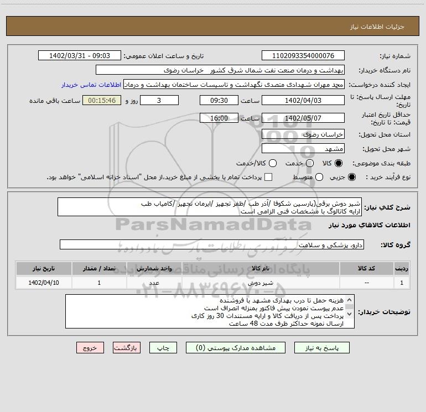Select the کالا/خدمت radio button
426x412 pixels.
pos(273,163)
